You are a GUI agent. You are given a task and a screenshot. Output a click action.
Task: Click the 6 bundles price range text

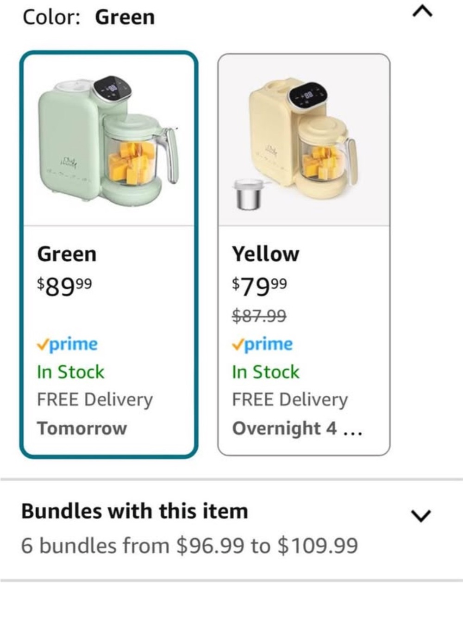(x=190, y=545)
